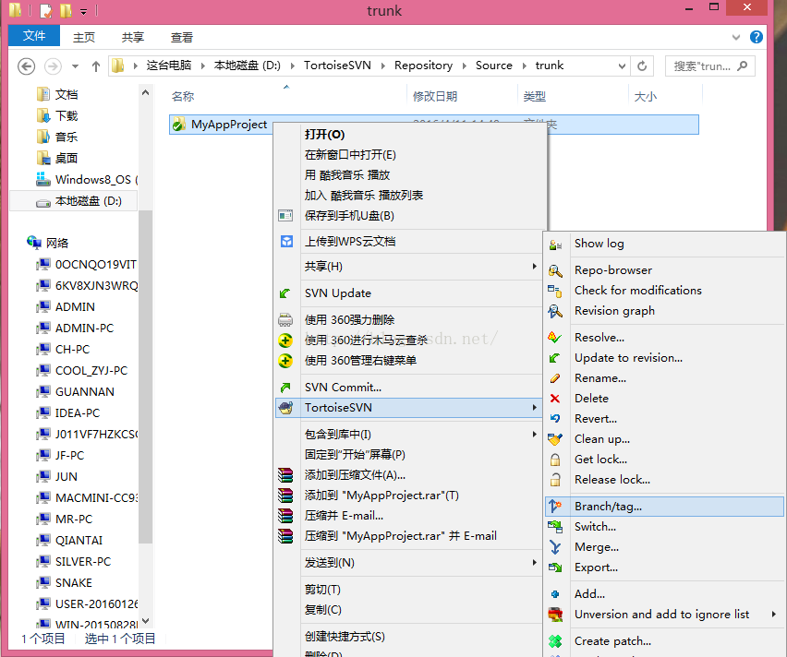Click the Unversion and add to ignore list icon
Image resolution: width=787 pixels, height=657 pixels.
pyautogui.click(x=555, y=615)
